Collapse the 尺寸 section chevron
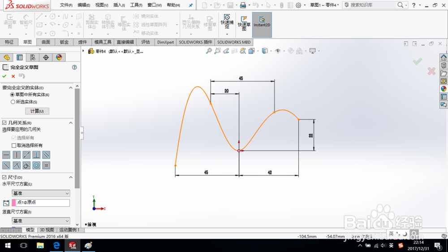 pos(71,178)
